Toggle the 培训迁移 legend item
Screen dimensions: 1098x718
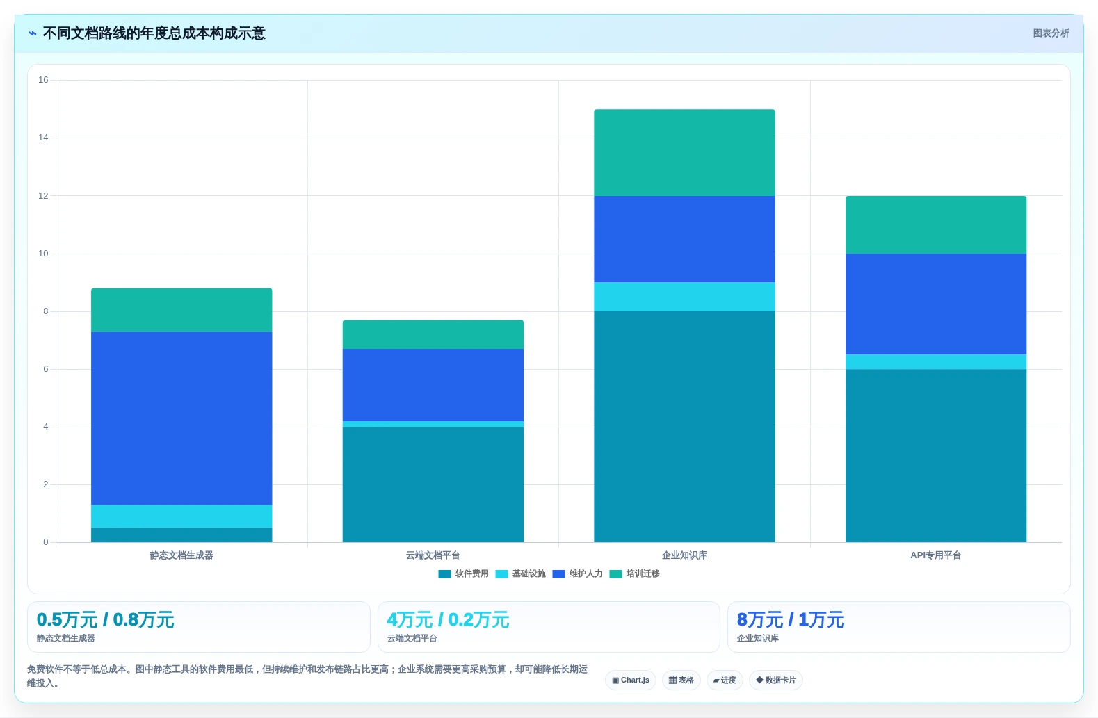pyautogui.click(x=634, y=573)
